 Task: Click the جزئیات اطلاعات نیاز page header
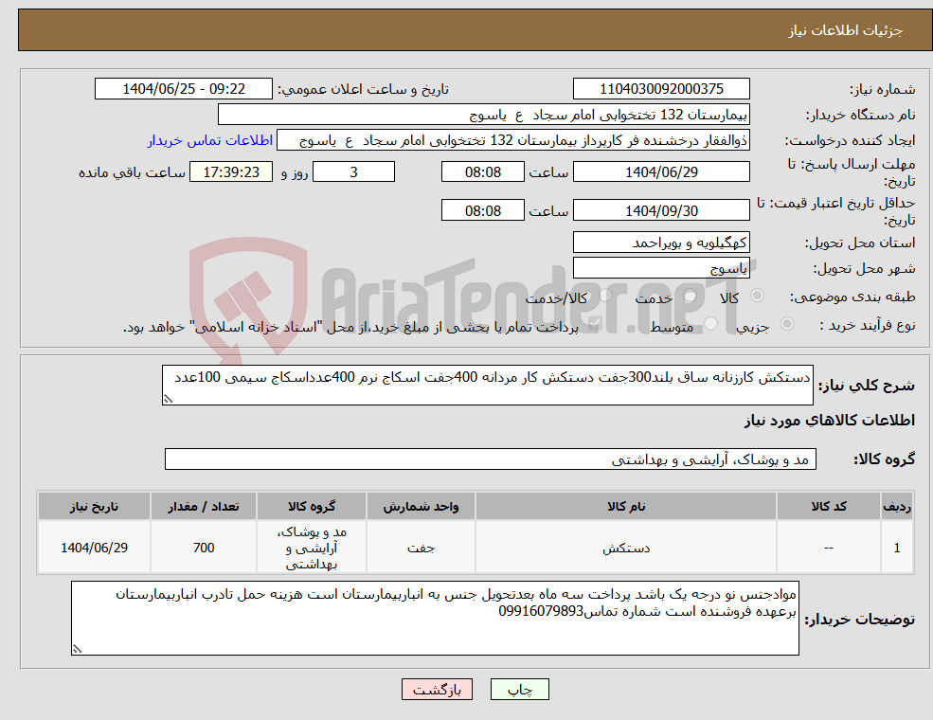pos(846,30)
